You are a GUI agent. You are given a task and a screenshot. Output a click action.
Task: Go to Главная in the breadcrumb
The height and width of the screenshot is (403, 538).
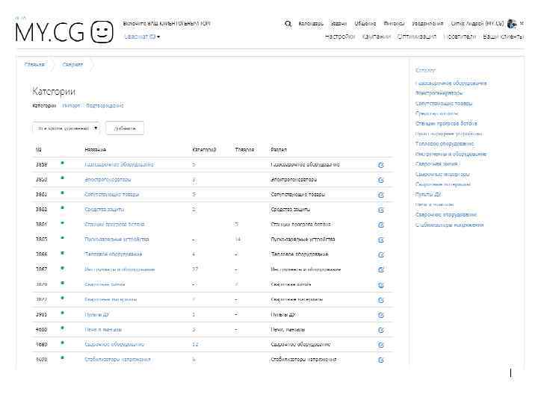pos(34,65)
